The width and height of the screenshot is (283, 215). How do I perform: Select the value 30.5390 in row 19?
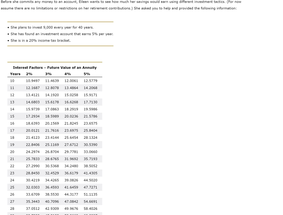[x=90, y=145]
